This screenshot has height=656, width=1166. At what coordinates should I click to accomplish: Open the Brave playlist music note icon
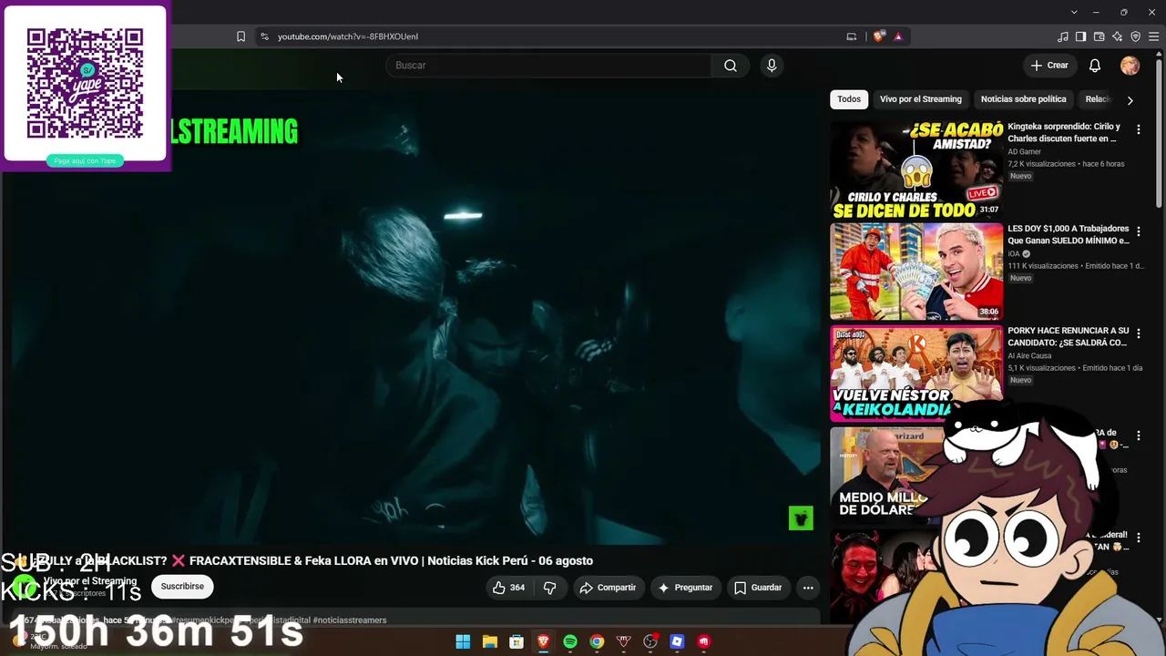point(1063,36)
